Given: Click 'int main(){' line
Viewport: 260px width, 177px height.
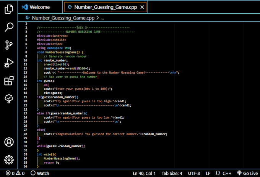Looking at the screenshot, I should tap(46, 154).
